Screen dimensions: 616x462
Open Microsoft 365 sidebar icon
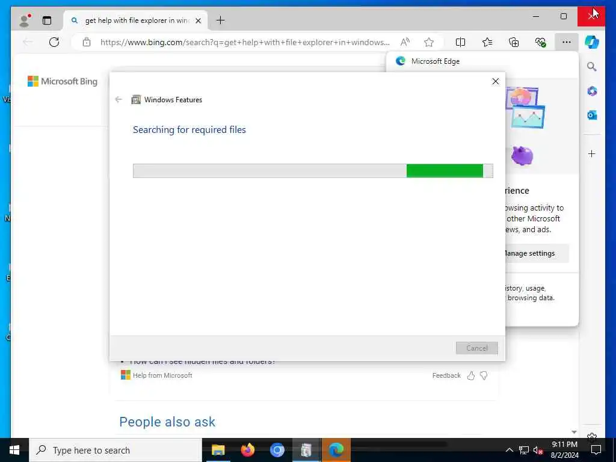[592, 91]
